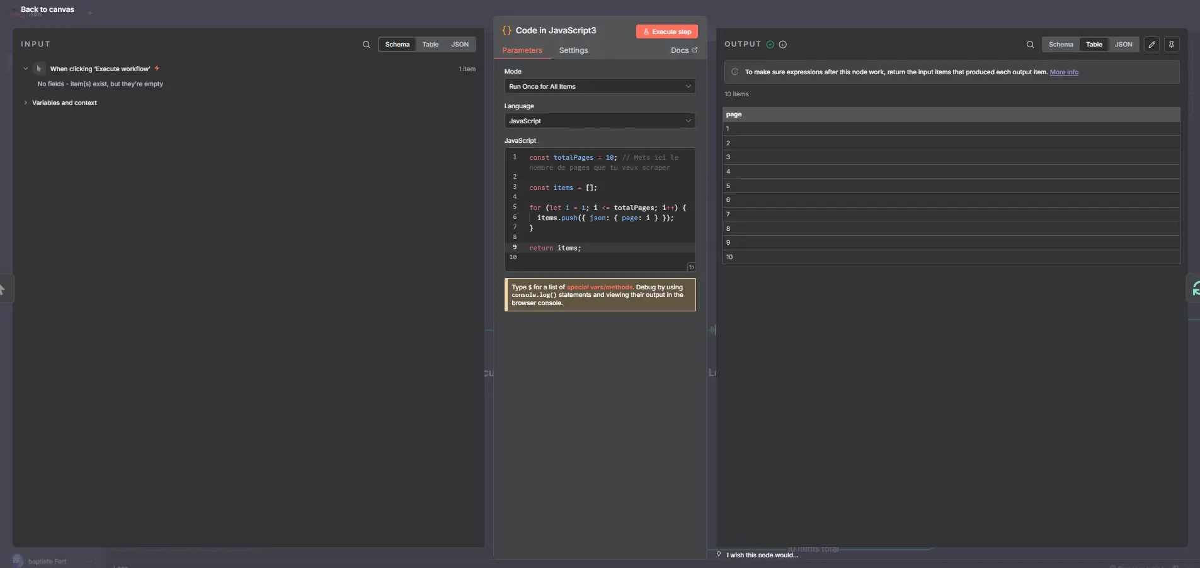Open the Parameters tab
1200x568 pixels.
(x=522, y=50)
